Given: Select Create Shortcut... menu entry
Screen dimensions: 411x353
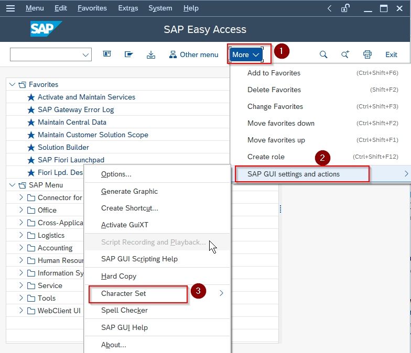Looking at the screenshot, I should (x=157, y=208).
